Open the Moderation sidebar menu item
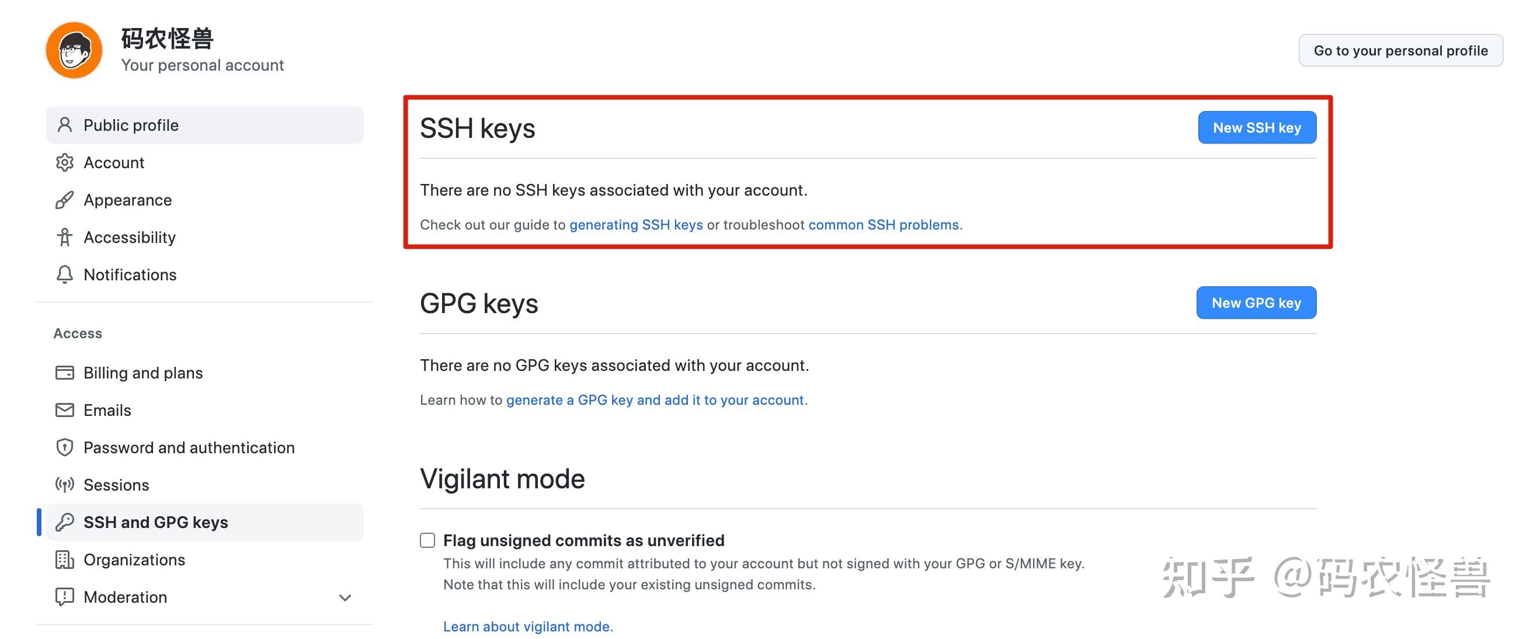1530x639 pixels. pos(126,598)
